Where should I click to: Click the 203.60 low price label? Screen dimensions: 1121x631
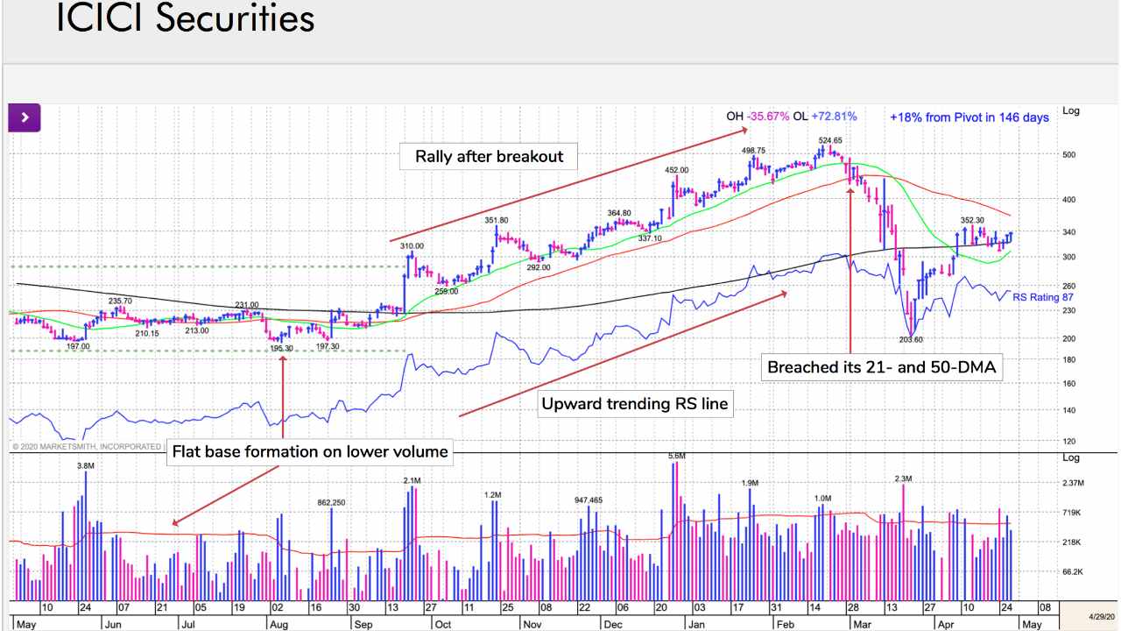910,340
